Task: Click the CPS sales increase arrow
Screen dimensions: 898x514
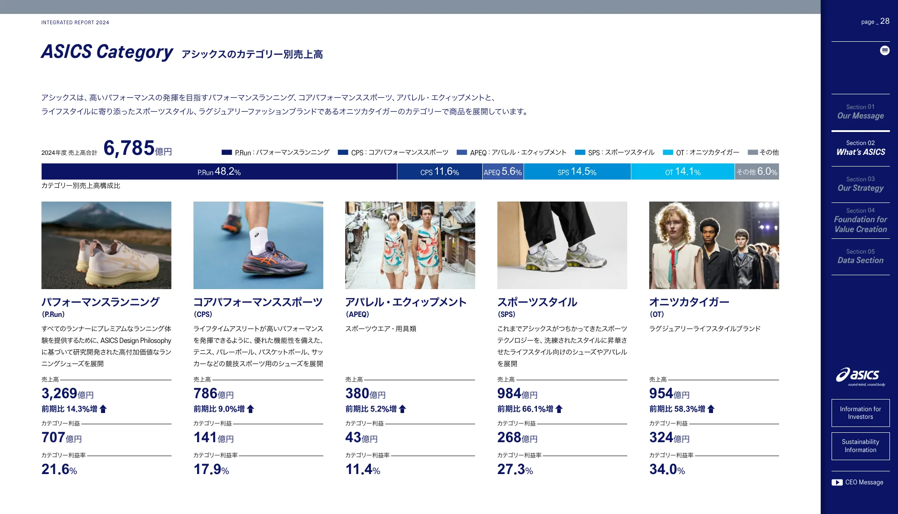Action: point(251,409)
